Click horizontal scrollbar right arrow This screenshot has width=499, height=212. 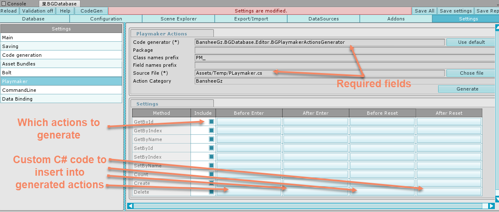tap(491, 206)
